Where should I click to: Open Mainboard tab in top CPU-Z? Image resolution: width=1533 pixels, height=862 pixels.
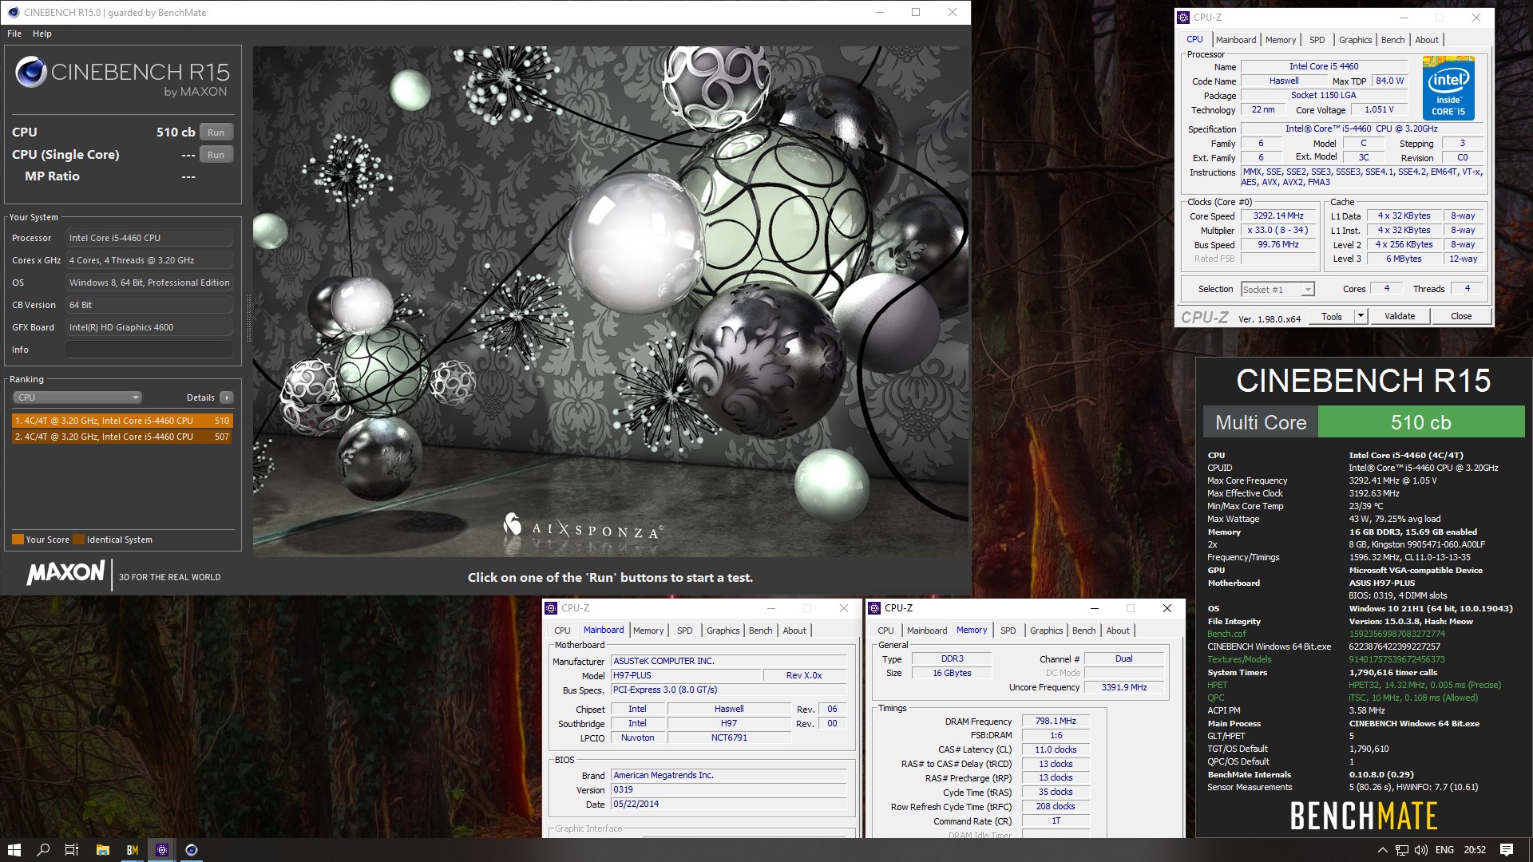[x=1236, y=40]
